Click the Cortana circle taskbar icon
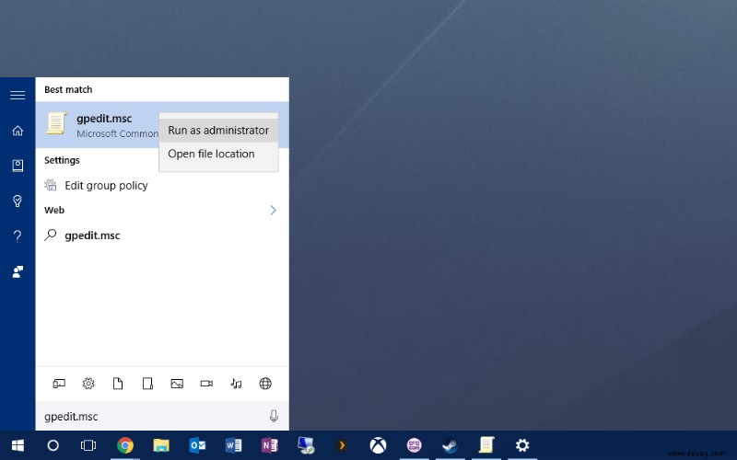The image size is (737, 460). point(53,445)
